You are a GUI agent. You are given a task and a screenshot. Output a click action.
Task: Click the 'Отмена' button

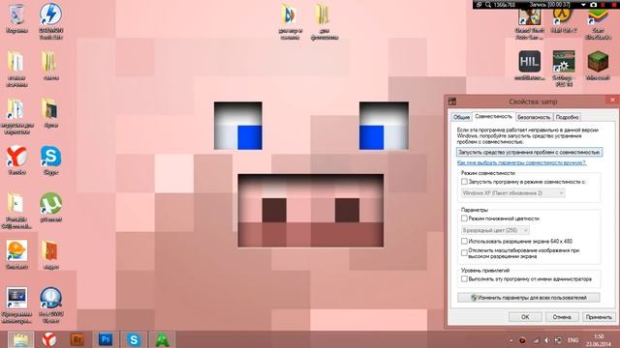(x=562, y=317)
